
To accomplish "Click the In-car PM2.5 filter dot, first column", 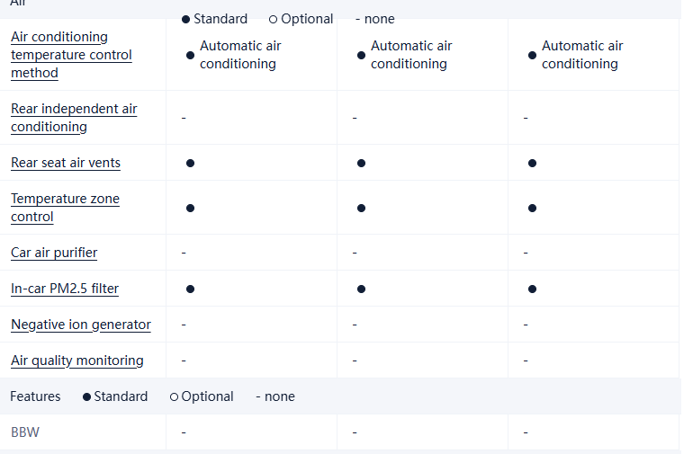I will 190,289.
